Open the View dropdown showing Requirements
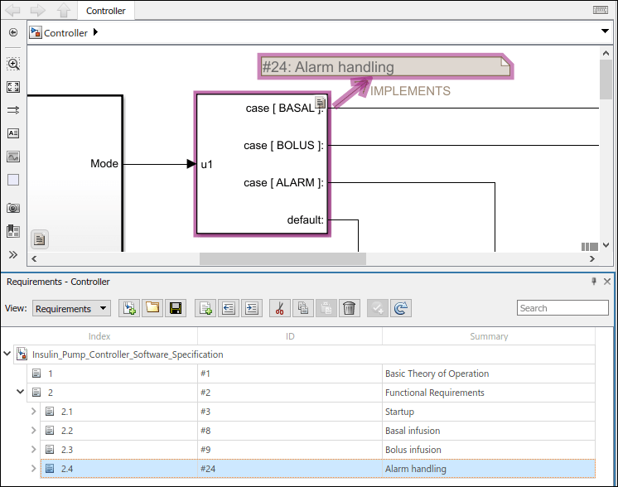 click(x=70, y=309)
